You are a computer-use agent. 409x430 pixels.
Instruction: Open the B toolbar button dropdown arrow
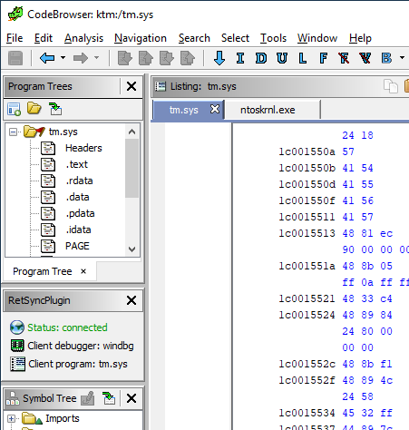[x=402, y=57]
